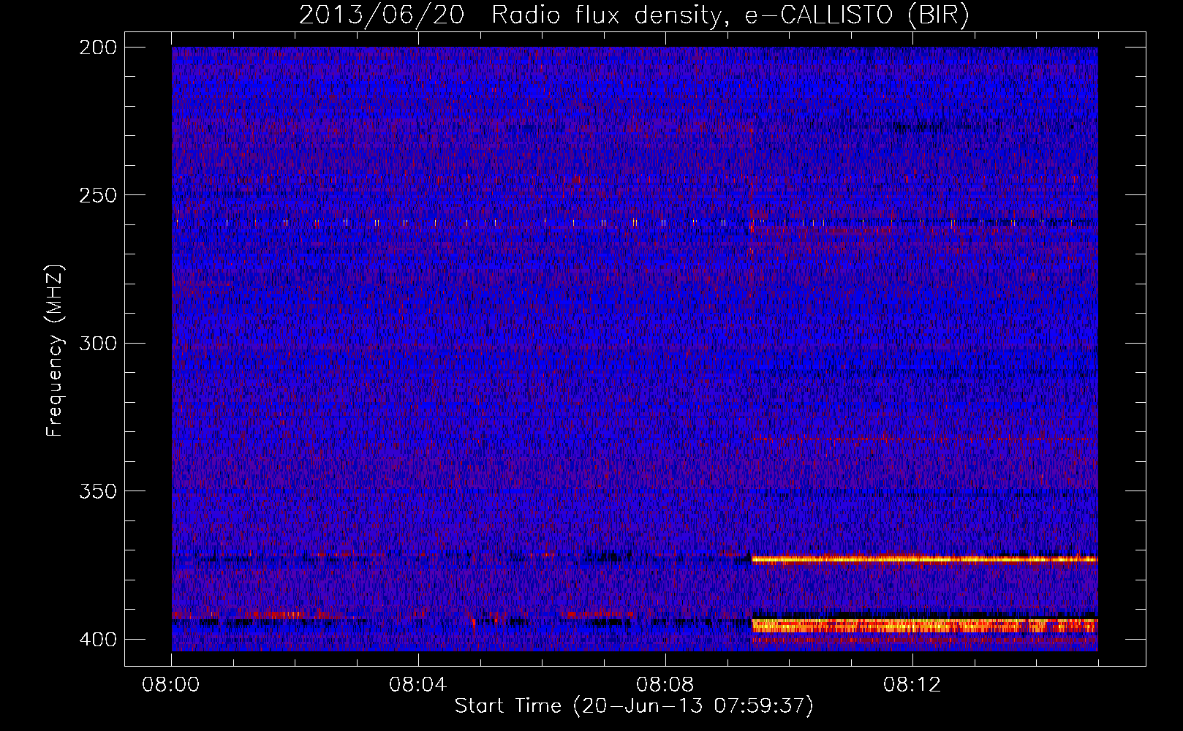Click the 350 frequency tick label

(97, 491)
